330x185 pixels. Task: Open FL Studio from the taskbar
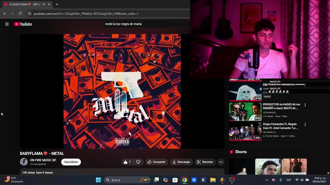tap(222, 180)
